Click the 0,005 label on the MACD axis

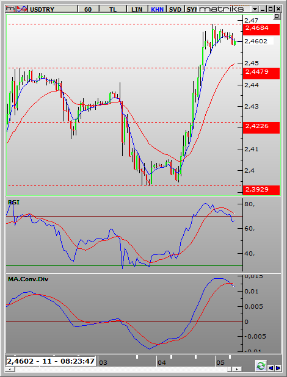[x=254, y=307]
